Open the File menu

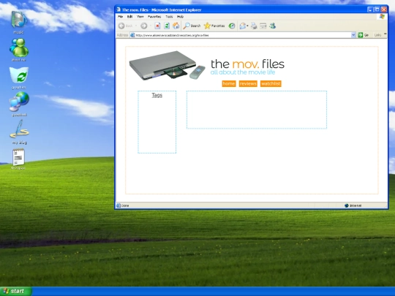click(x=121, y=17)
